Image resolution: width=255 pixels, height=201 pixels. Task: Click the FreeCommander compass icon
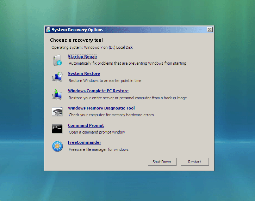pos(57,146)
